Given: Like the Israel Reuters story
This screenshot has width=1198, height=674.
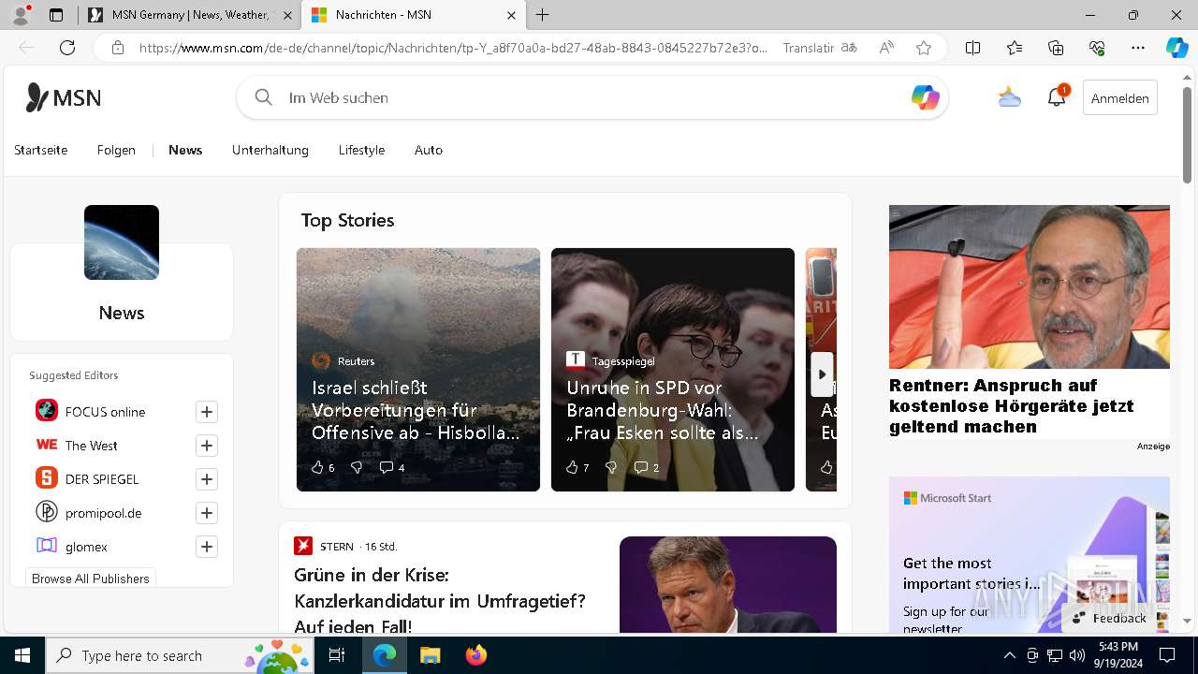Looking at the screenshot, I should pyautogui.click(x=322, y=467).
